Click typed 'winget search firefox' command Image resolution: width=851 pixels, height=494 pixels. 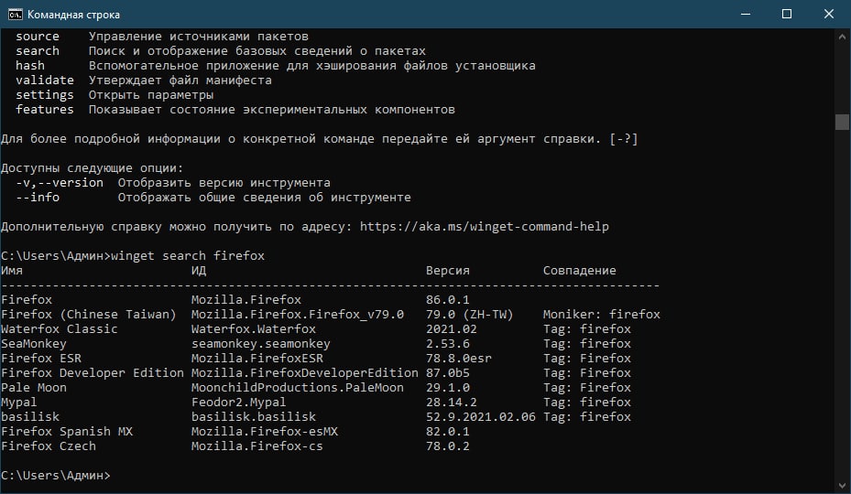188,256
